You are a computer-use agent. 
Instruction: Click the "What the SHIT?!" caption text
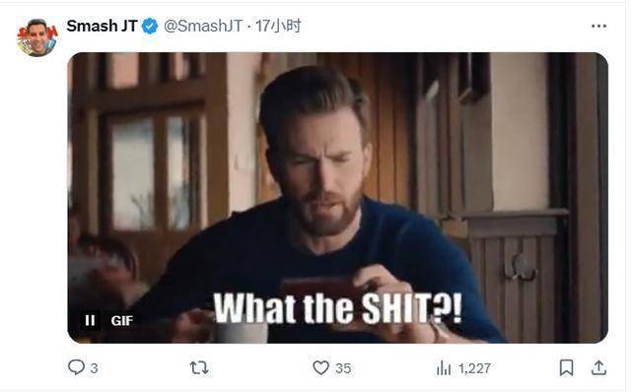tap(337, 308)
